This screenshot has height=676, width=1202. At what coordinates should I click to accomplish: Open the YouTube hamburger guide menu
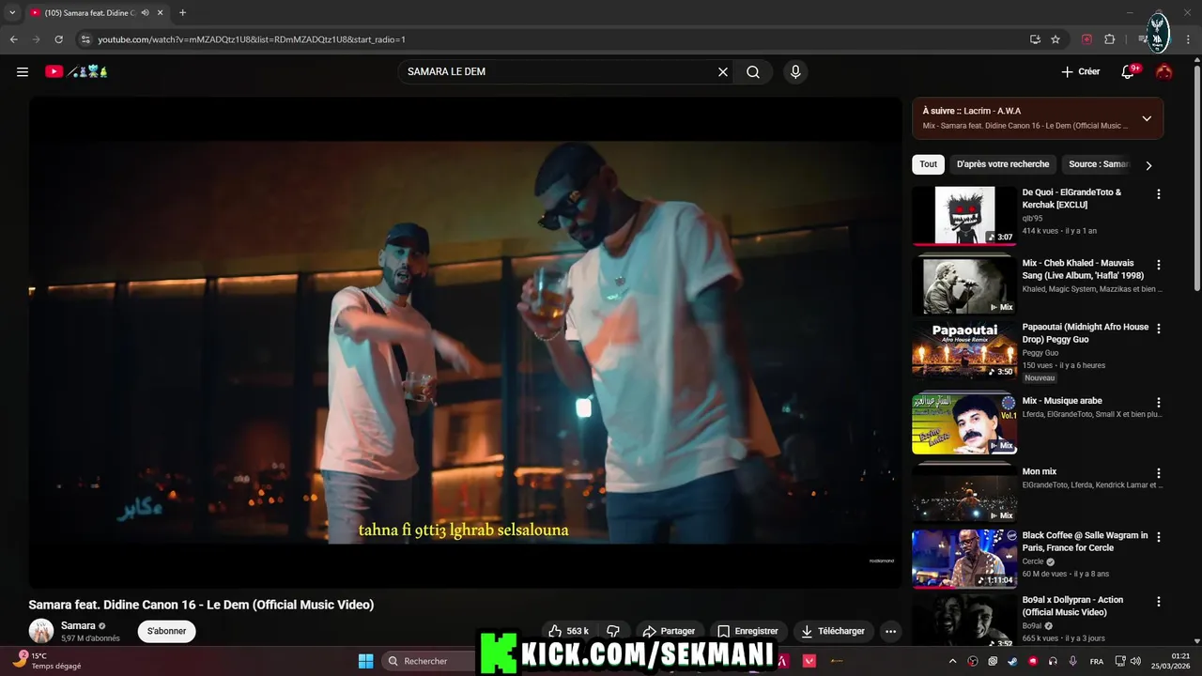pyautogui.click(x=23, y=71)
